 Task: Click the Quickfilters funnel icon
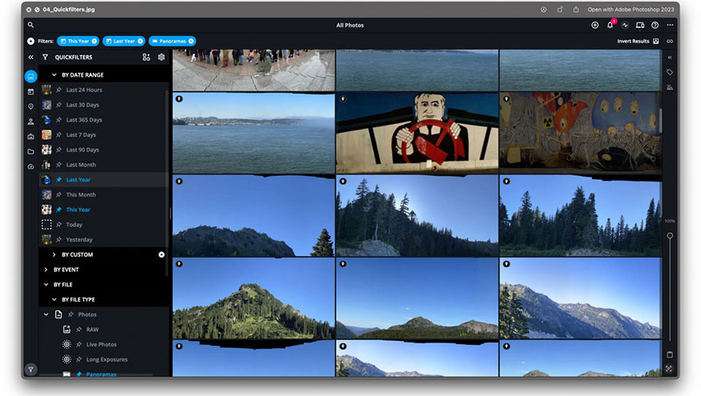[45, 57]
